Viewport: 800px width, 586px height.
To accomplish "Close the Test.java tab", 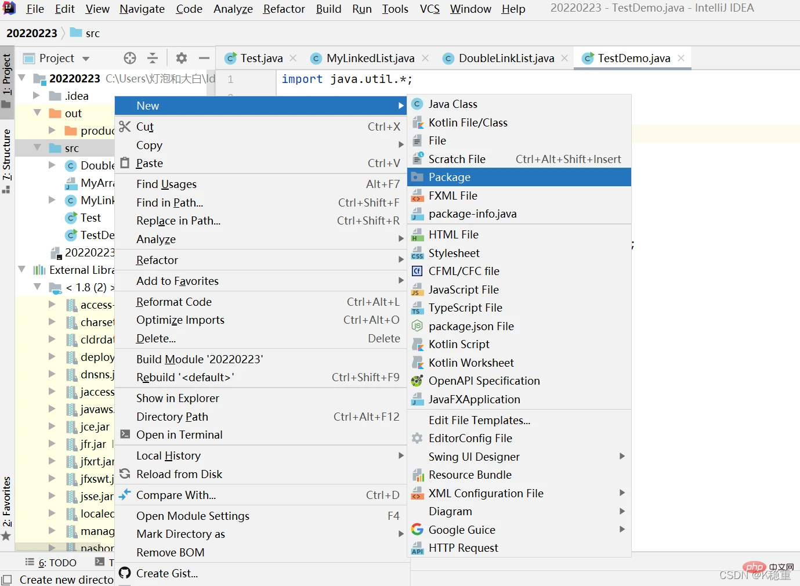I will click(293, 58).
